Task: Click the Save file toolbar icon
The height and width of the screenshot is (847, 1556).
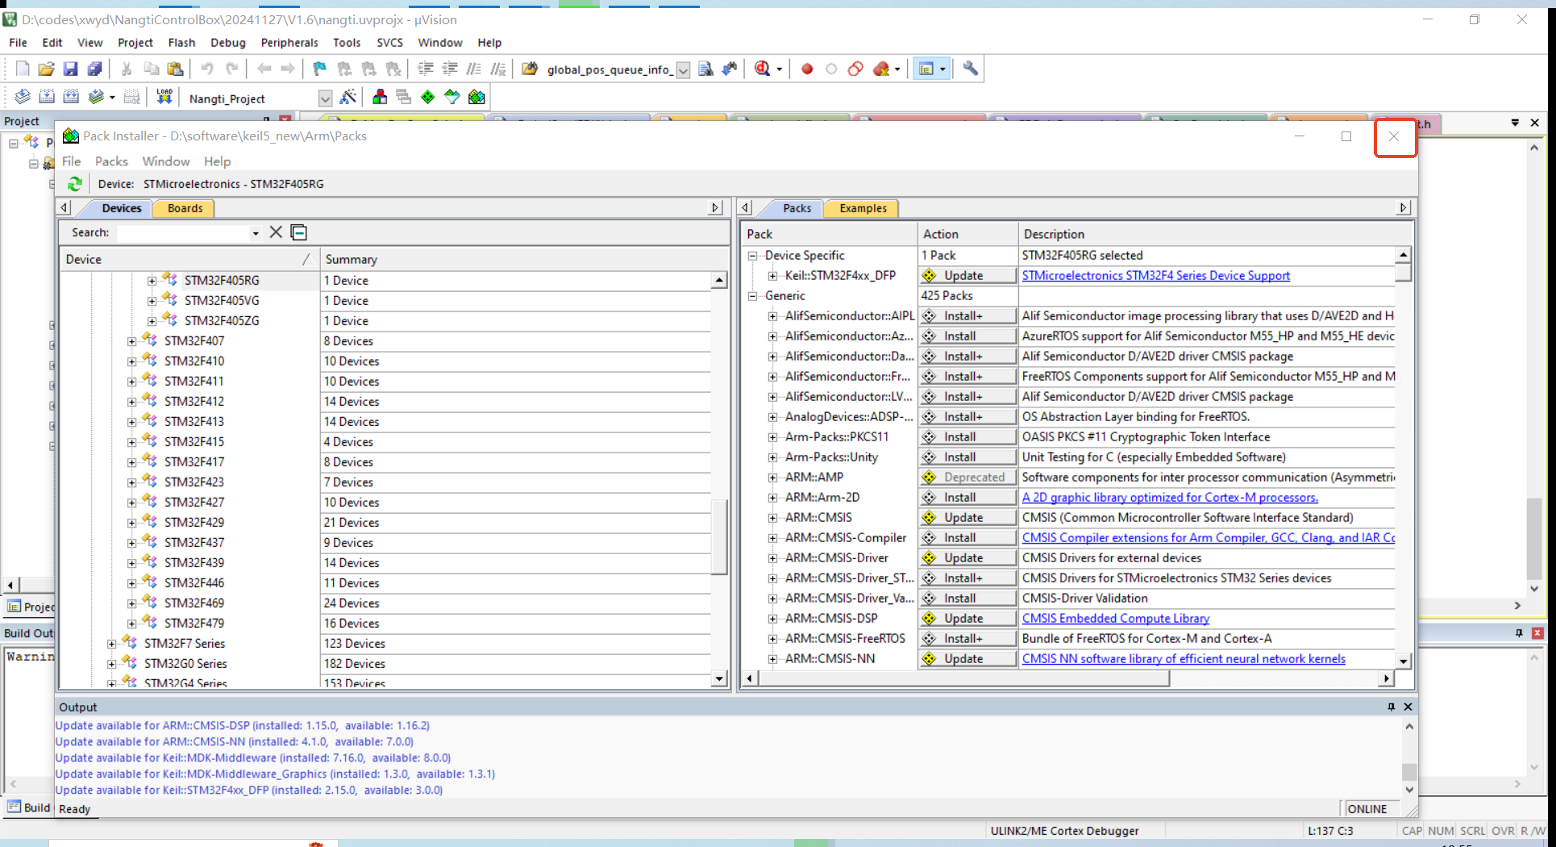Action: (x=71, y=69)
